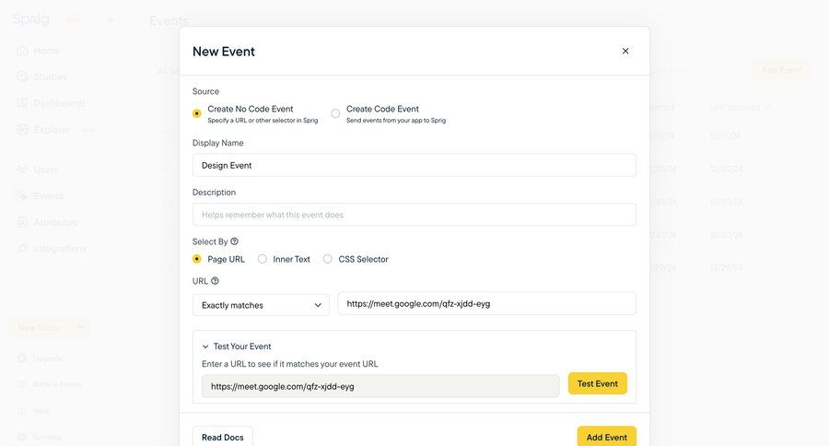Open the Read Docs link button
The image size is (829, 446).
point(223,437)
